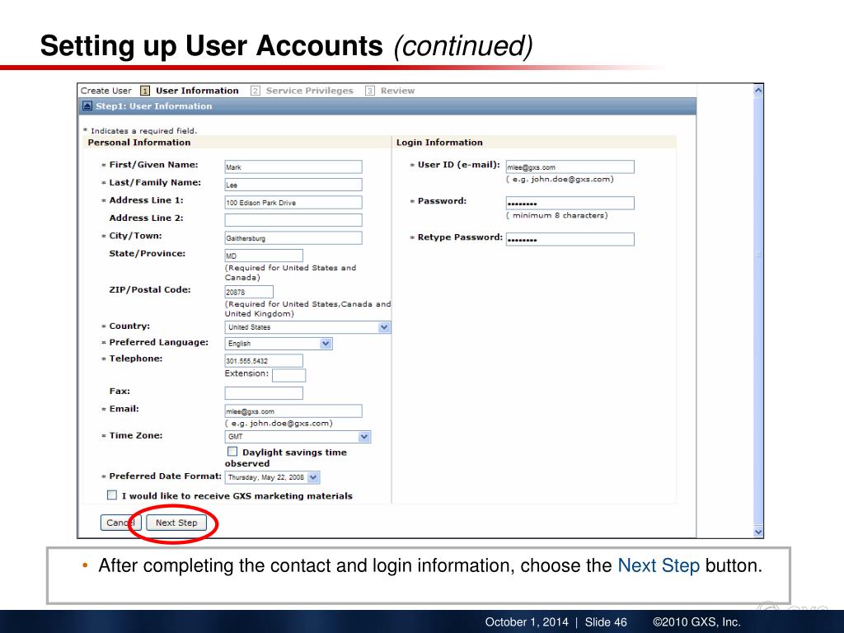Click the step 2 number icon
Screen dimensions: 844x633
(x=256, y=91)
